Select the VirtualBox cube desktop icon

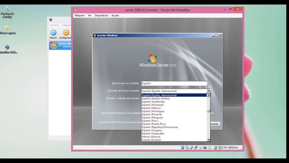7,47
